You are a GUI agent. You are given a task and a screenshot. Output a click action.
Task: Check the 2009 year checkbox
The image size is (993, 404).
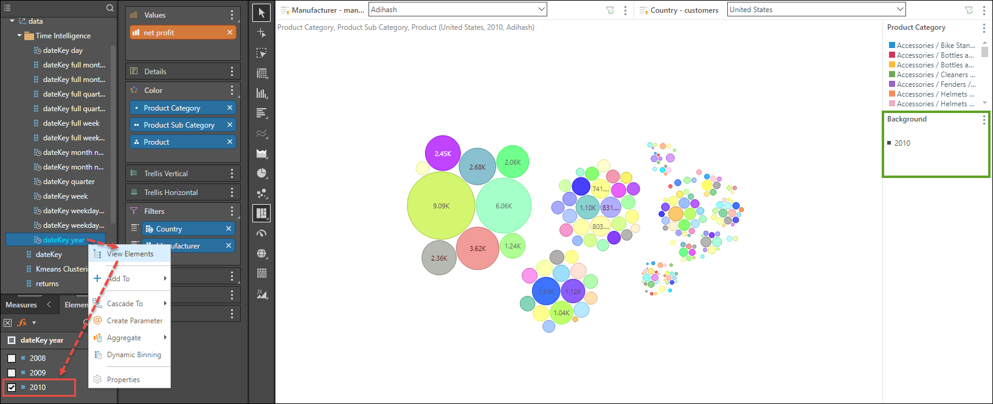(x=12, y=373)
